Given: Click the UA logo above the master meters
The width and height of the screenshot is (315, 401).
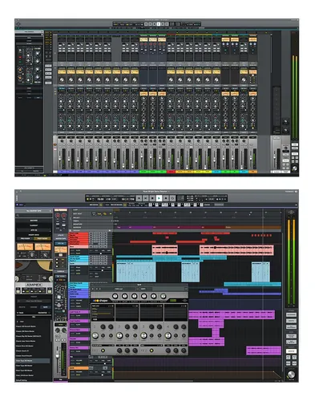Looking at the screenshot, I should (291, 213).
